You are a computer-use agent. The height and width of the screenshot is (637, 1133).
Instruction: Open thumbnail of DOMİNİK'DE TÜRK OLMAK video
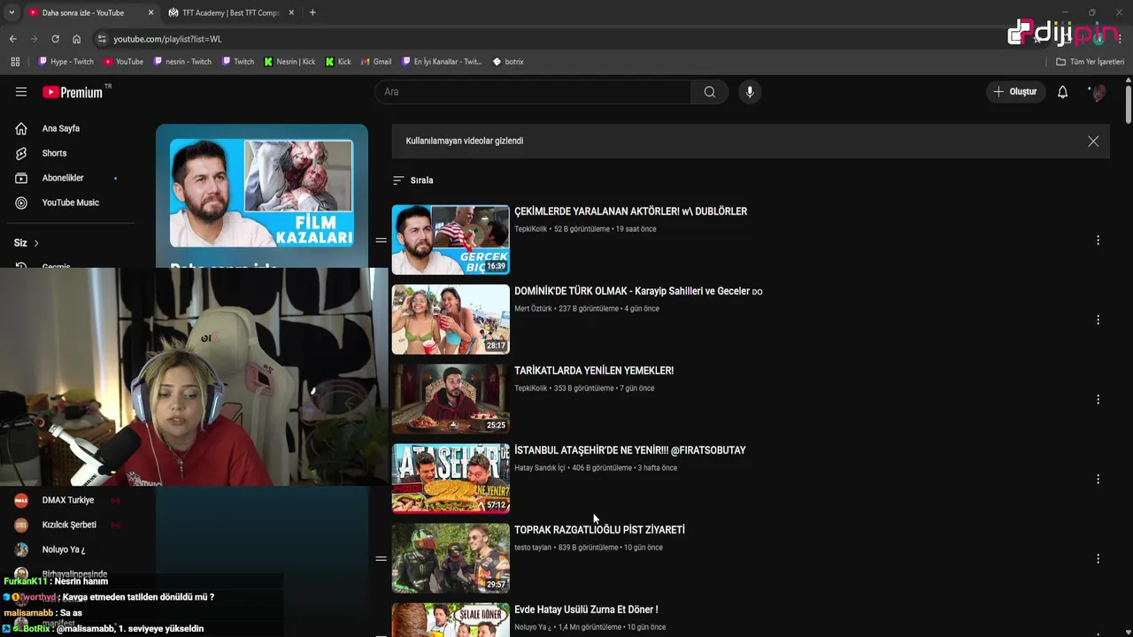click(x=451, y=319)
